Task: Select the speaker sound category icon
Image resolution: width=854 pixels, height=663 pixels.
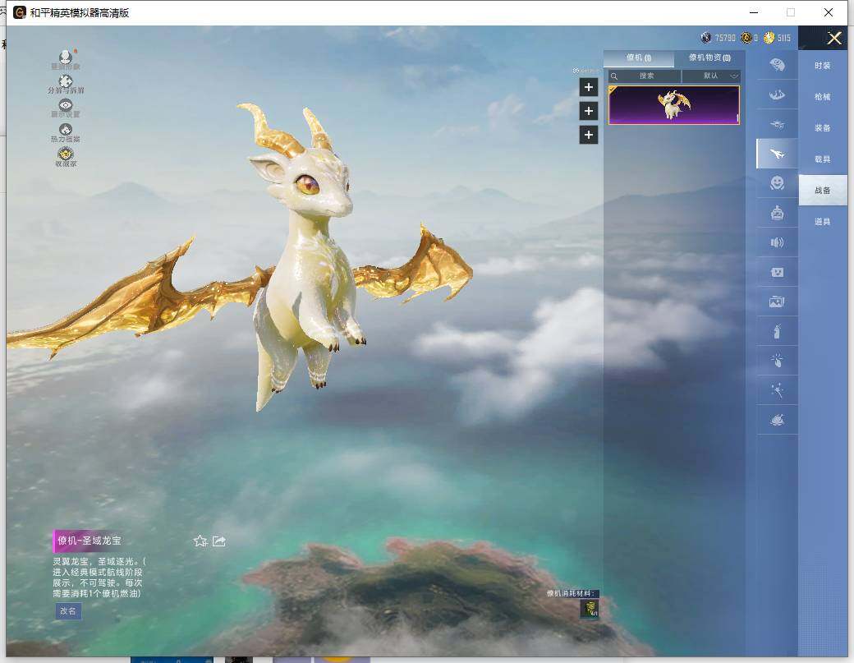Action: coord(777,242)
